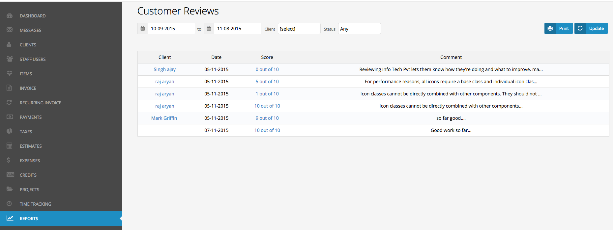This screenshot has width=613, height=230.
Task: Click the Messages envelope icon
Action: pyautogui.click(x=10, y=30)
